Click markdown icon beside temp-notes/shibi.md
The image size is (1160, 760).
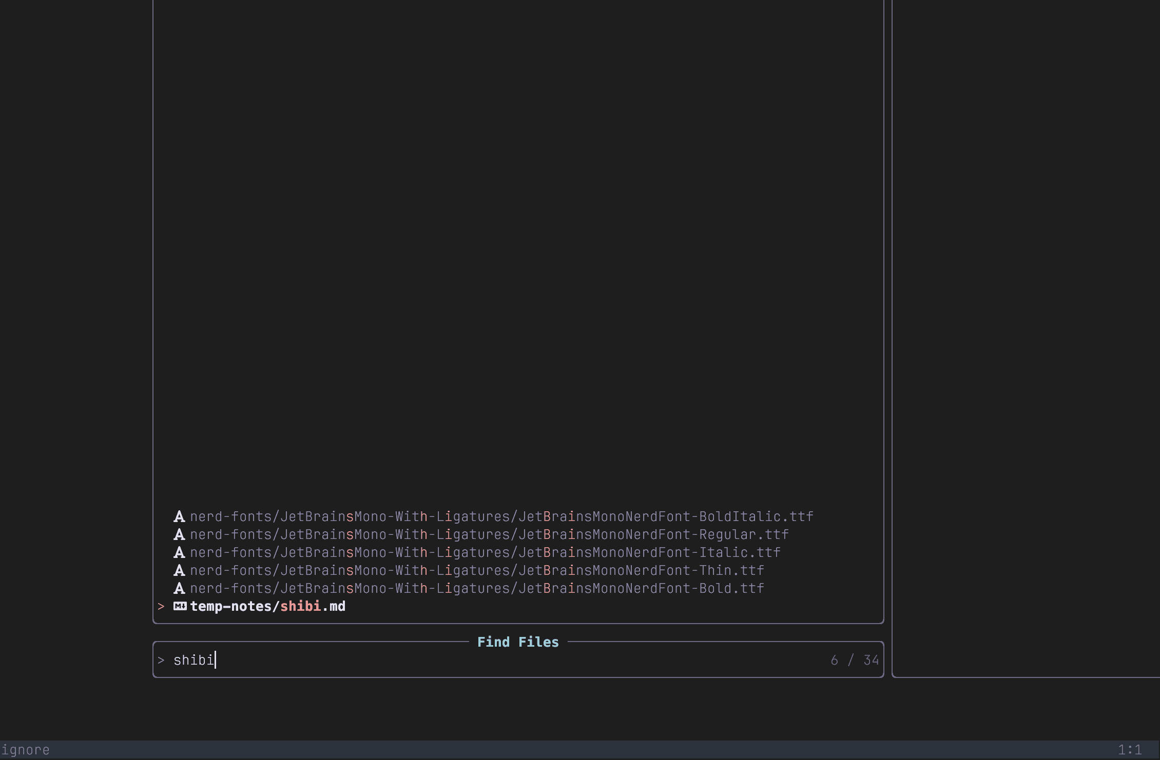click(180, 606)
